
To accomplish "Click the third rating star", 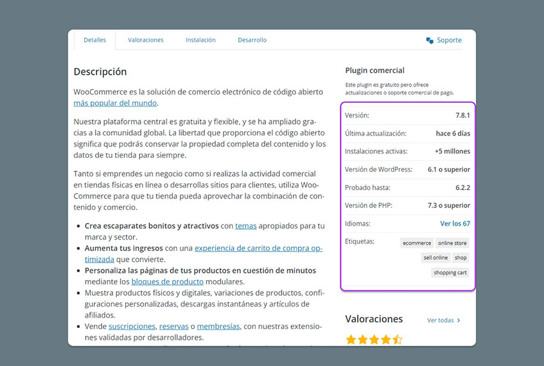I will 374,340.
